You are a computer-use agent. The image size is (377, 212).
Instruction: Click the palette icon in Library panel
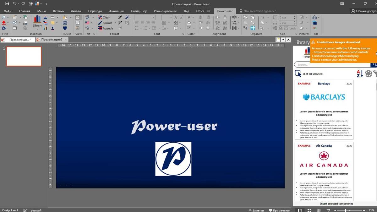(x=368, y=74)
